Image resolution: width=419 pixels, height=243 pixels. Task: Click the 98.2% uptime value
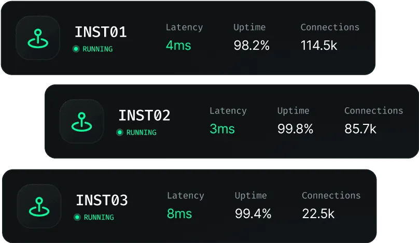pyautogui.click(x=252, y=46)
